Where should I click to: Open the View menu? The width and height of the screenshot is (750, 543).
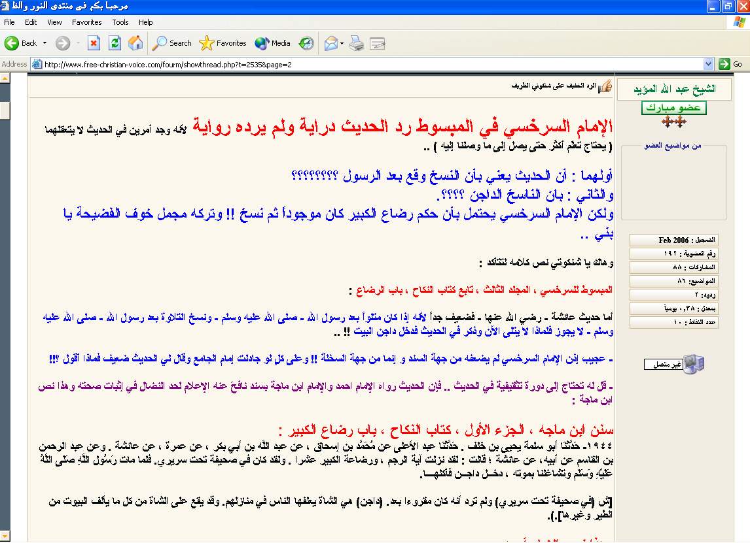click(x=54, y=22)
